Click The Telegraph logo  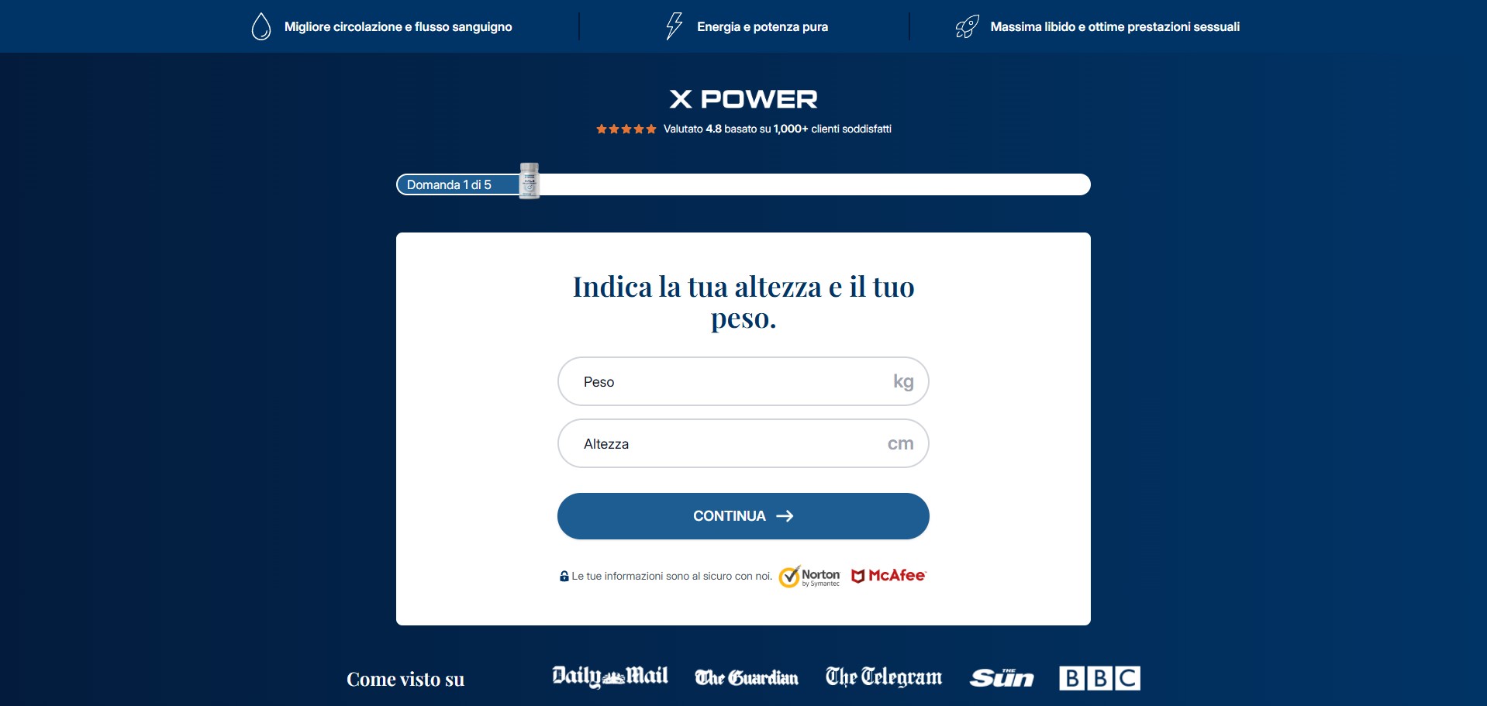(884, 677)
